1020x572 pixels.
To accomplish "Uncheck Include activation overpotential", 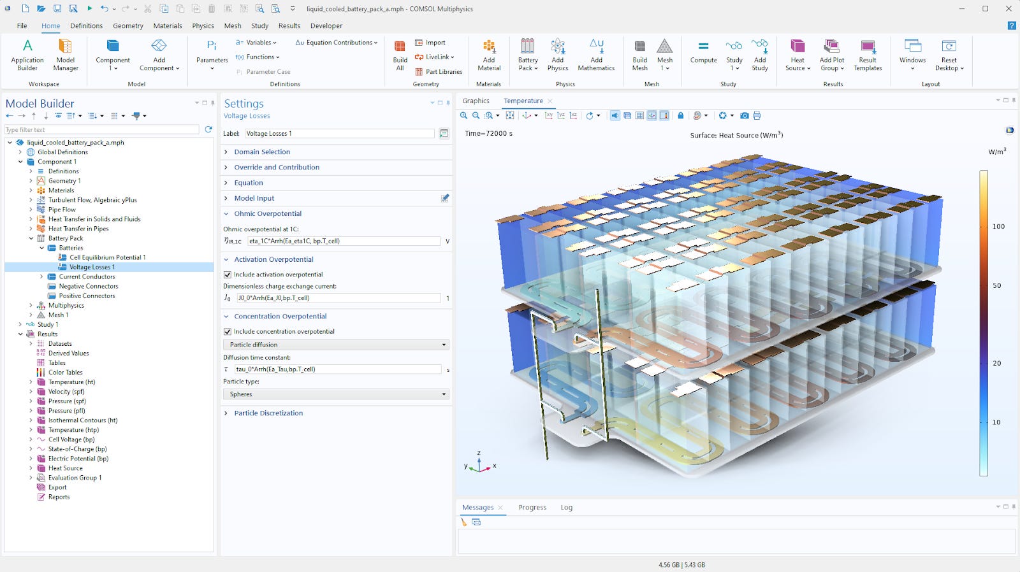I will [228, 275].
